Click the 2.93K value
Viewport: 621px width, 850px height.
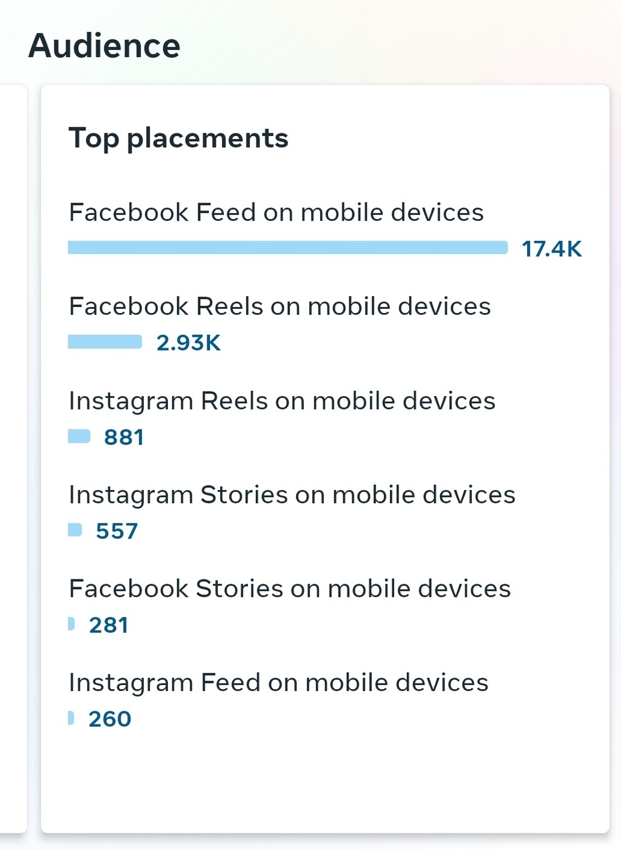189,343
